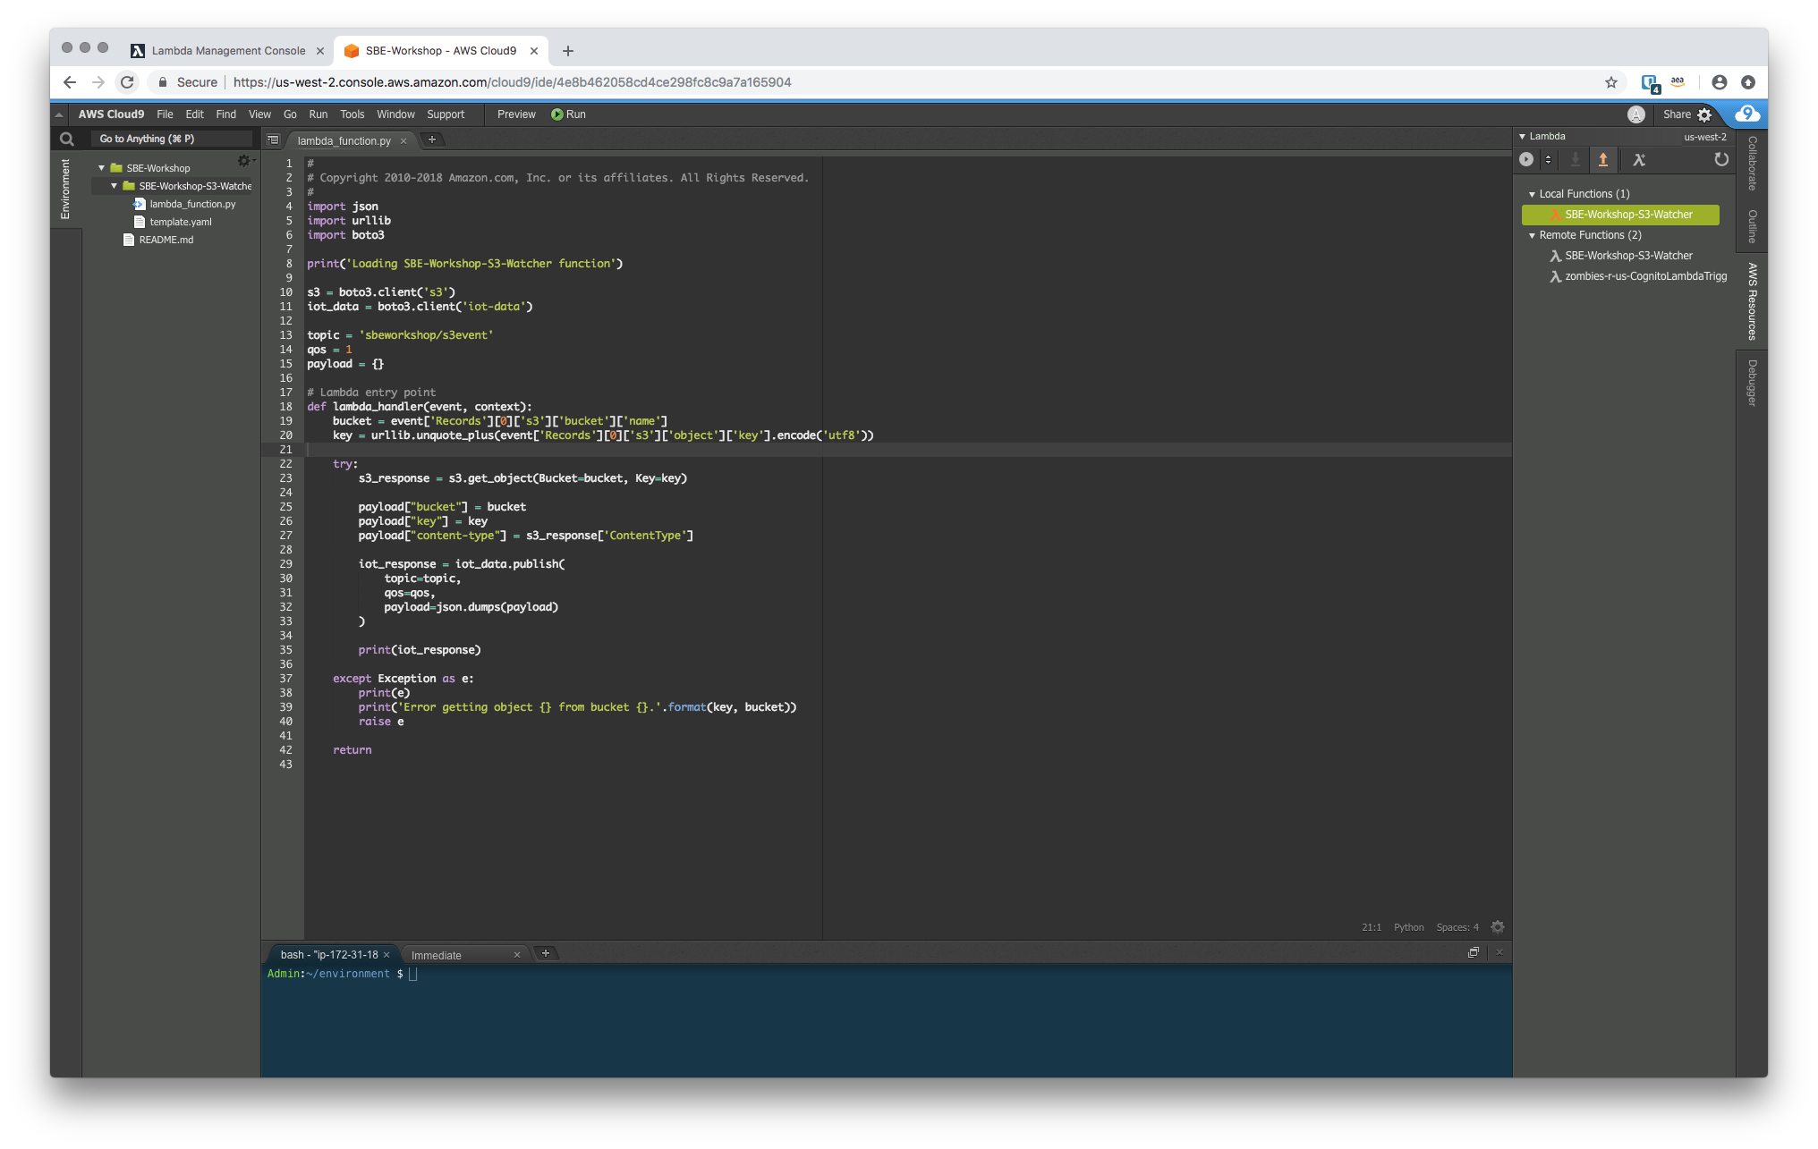Change the us-west-2 region selector
Screen dimensions: 1818x1149
point(1704,137)
